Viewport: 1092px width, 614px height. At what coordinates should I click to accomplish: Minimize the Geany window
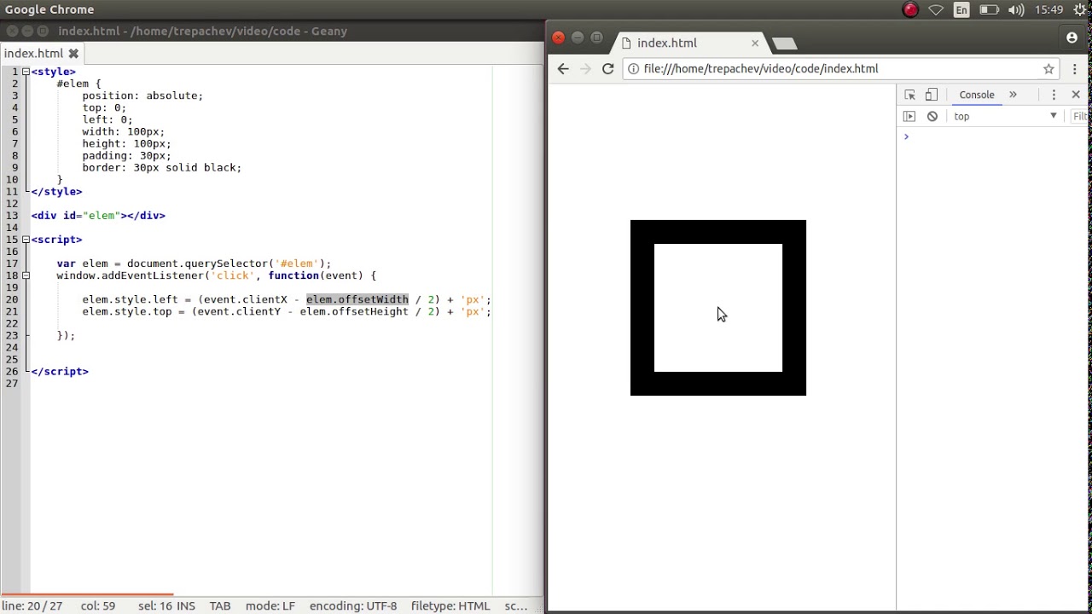coord(27,32)
